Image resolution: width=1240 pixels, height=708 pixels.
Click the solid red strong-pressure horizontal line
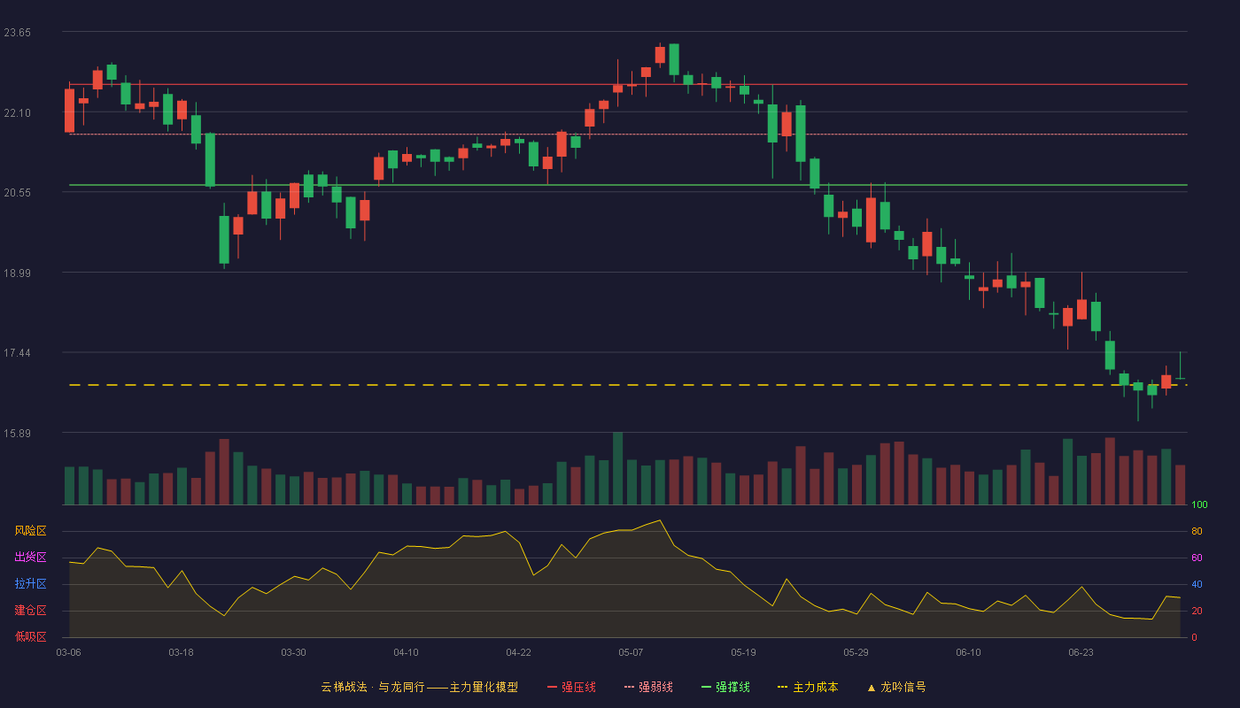point(628,84)
